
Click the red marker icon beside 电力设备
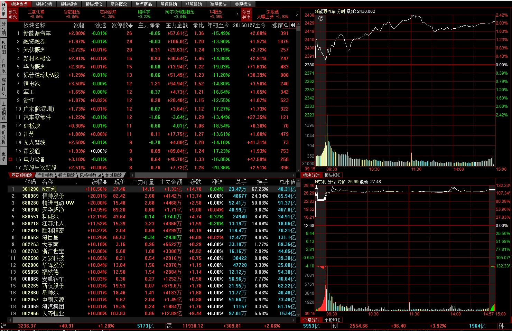click(10, 159)
